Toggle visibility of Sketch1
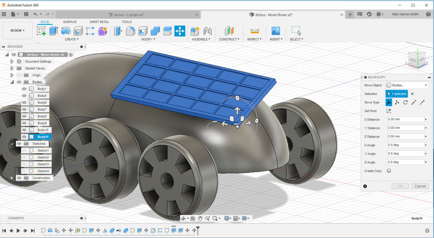The image size is (434, 238). point(24,150)
